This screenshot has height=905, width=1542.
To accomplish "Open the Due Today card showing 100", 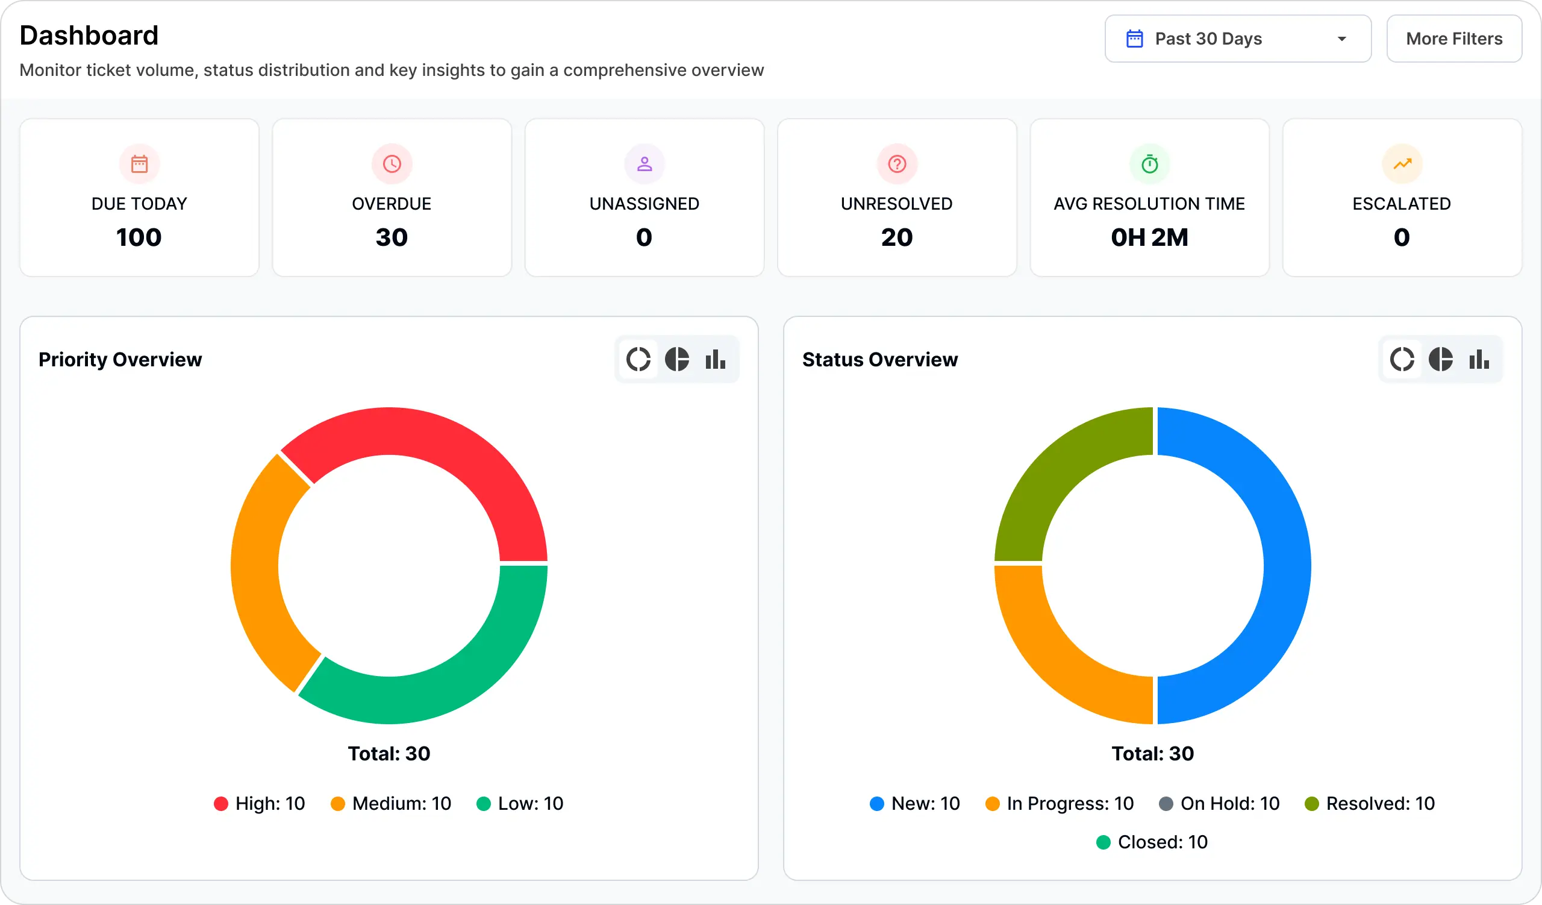I will [x=140, y=198].
